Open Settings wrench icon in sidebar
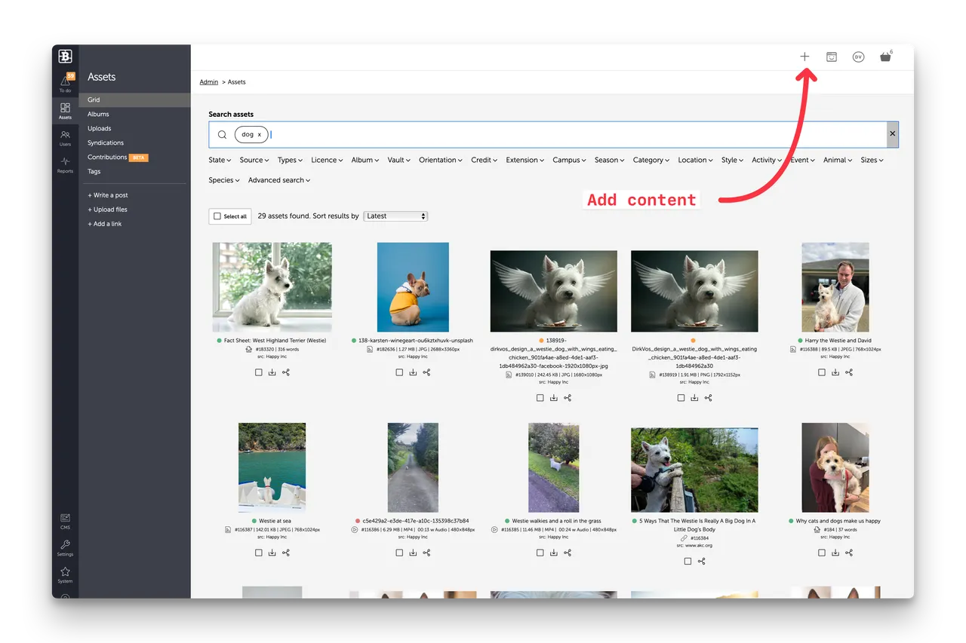This screenshot has height=643, width=966. 66,548
